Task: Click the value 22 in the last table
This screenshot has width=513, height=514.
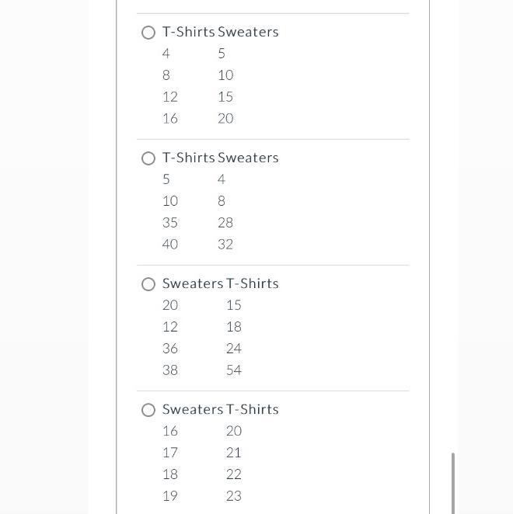Action: coord(234,474)
